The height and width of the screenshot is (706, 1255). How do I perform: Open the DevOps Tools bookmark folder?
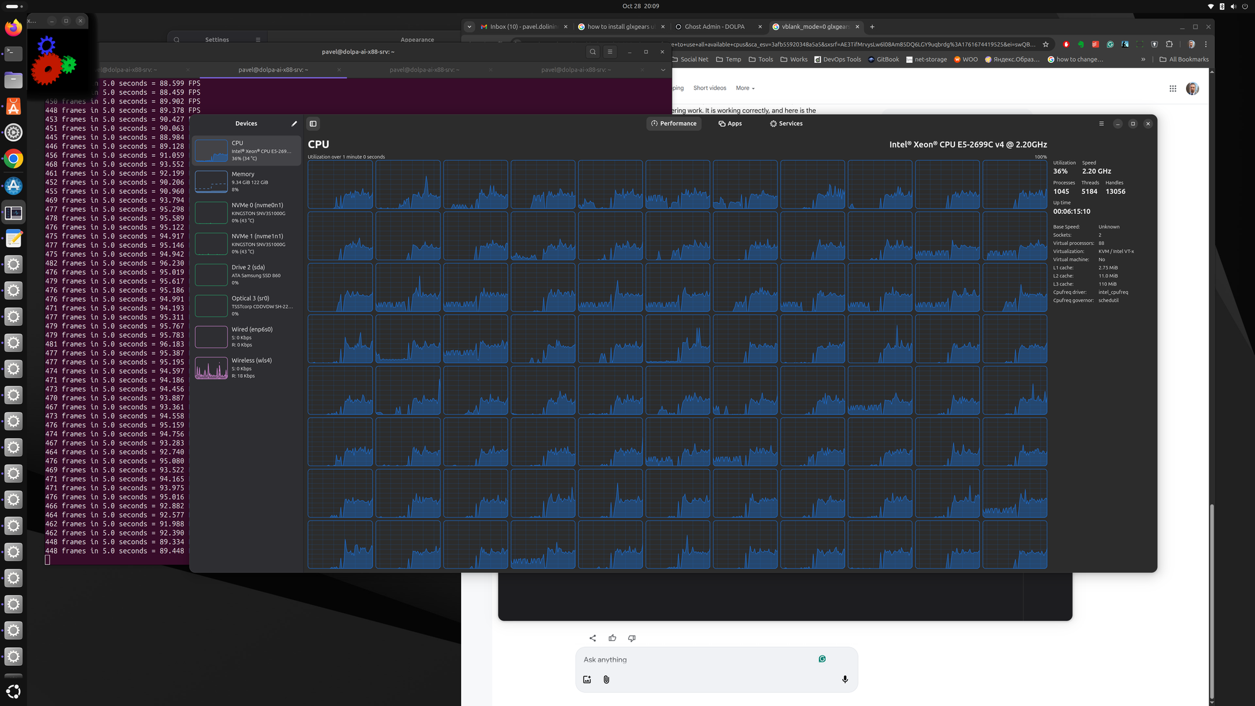[x=837, y=60]
